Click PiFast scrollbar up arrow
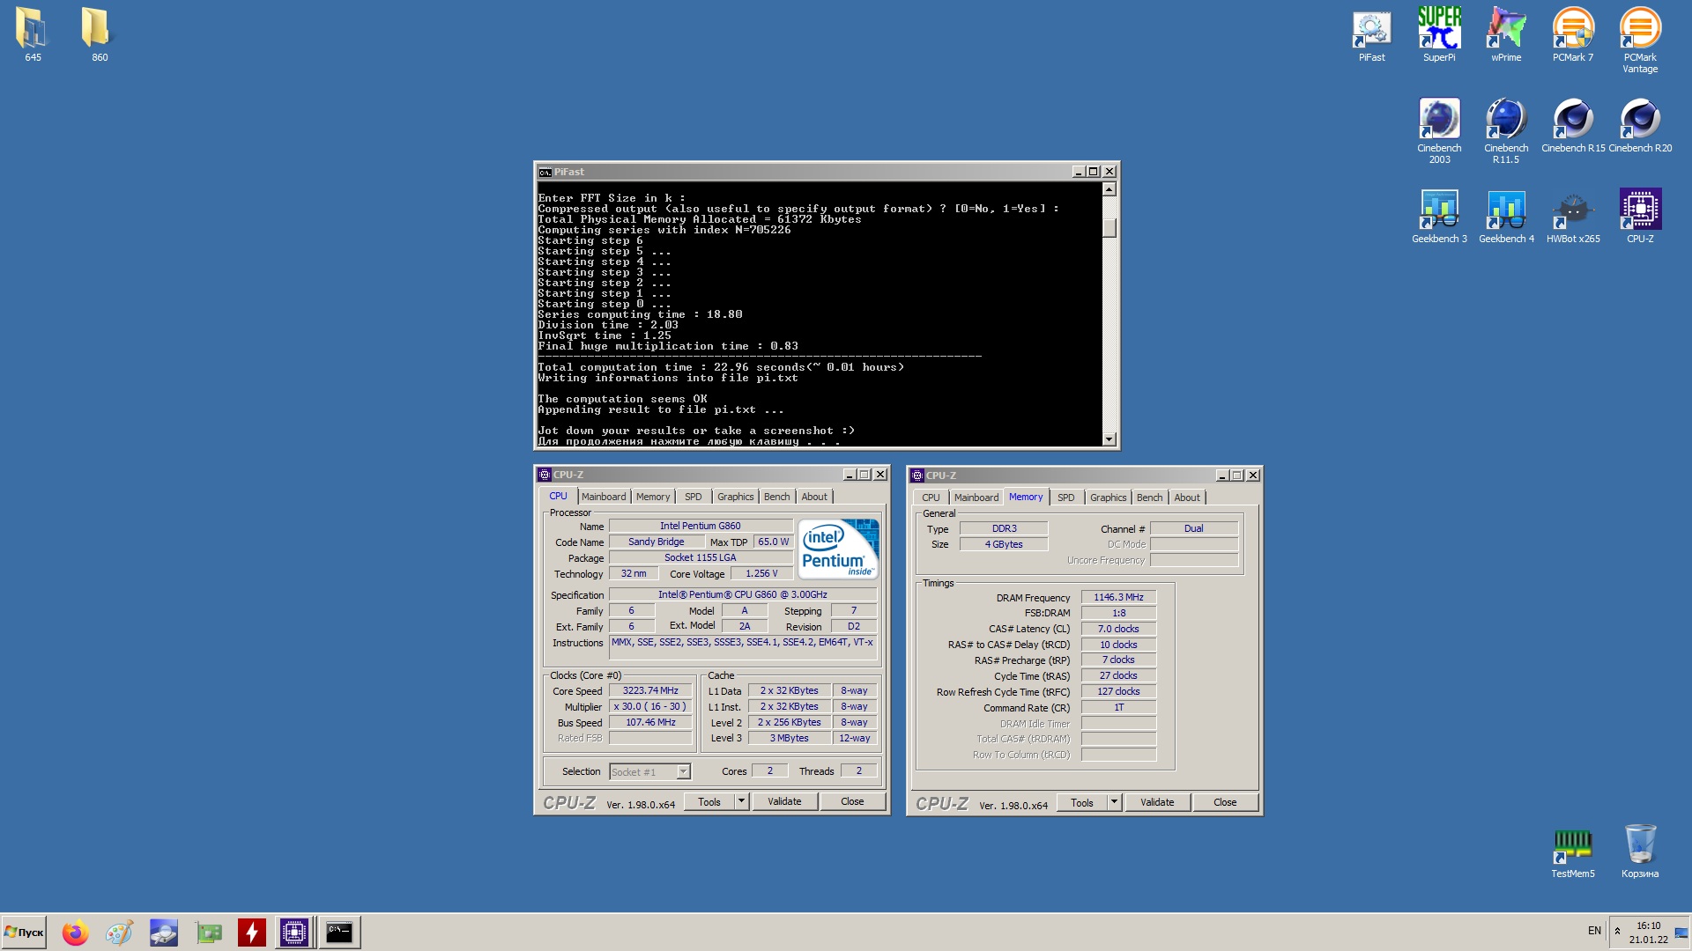The height and width of the screenshot is (951, 1692). coord(1109,189)
